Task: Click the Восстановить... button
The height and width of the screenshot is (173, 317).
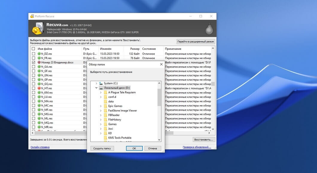Action: click(204, 140)
